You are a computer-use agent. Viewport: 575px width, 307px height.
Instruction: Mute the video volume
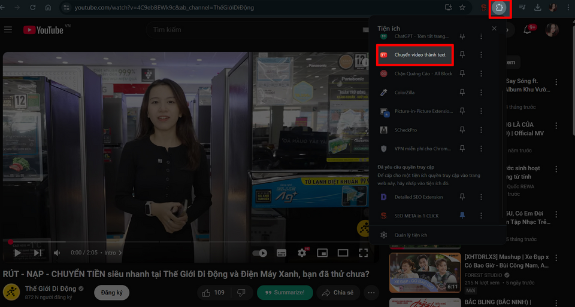[57, 253]
